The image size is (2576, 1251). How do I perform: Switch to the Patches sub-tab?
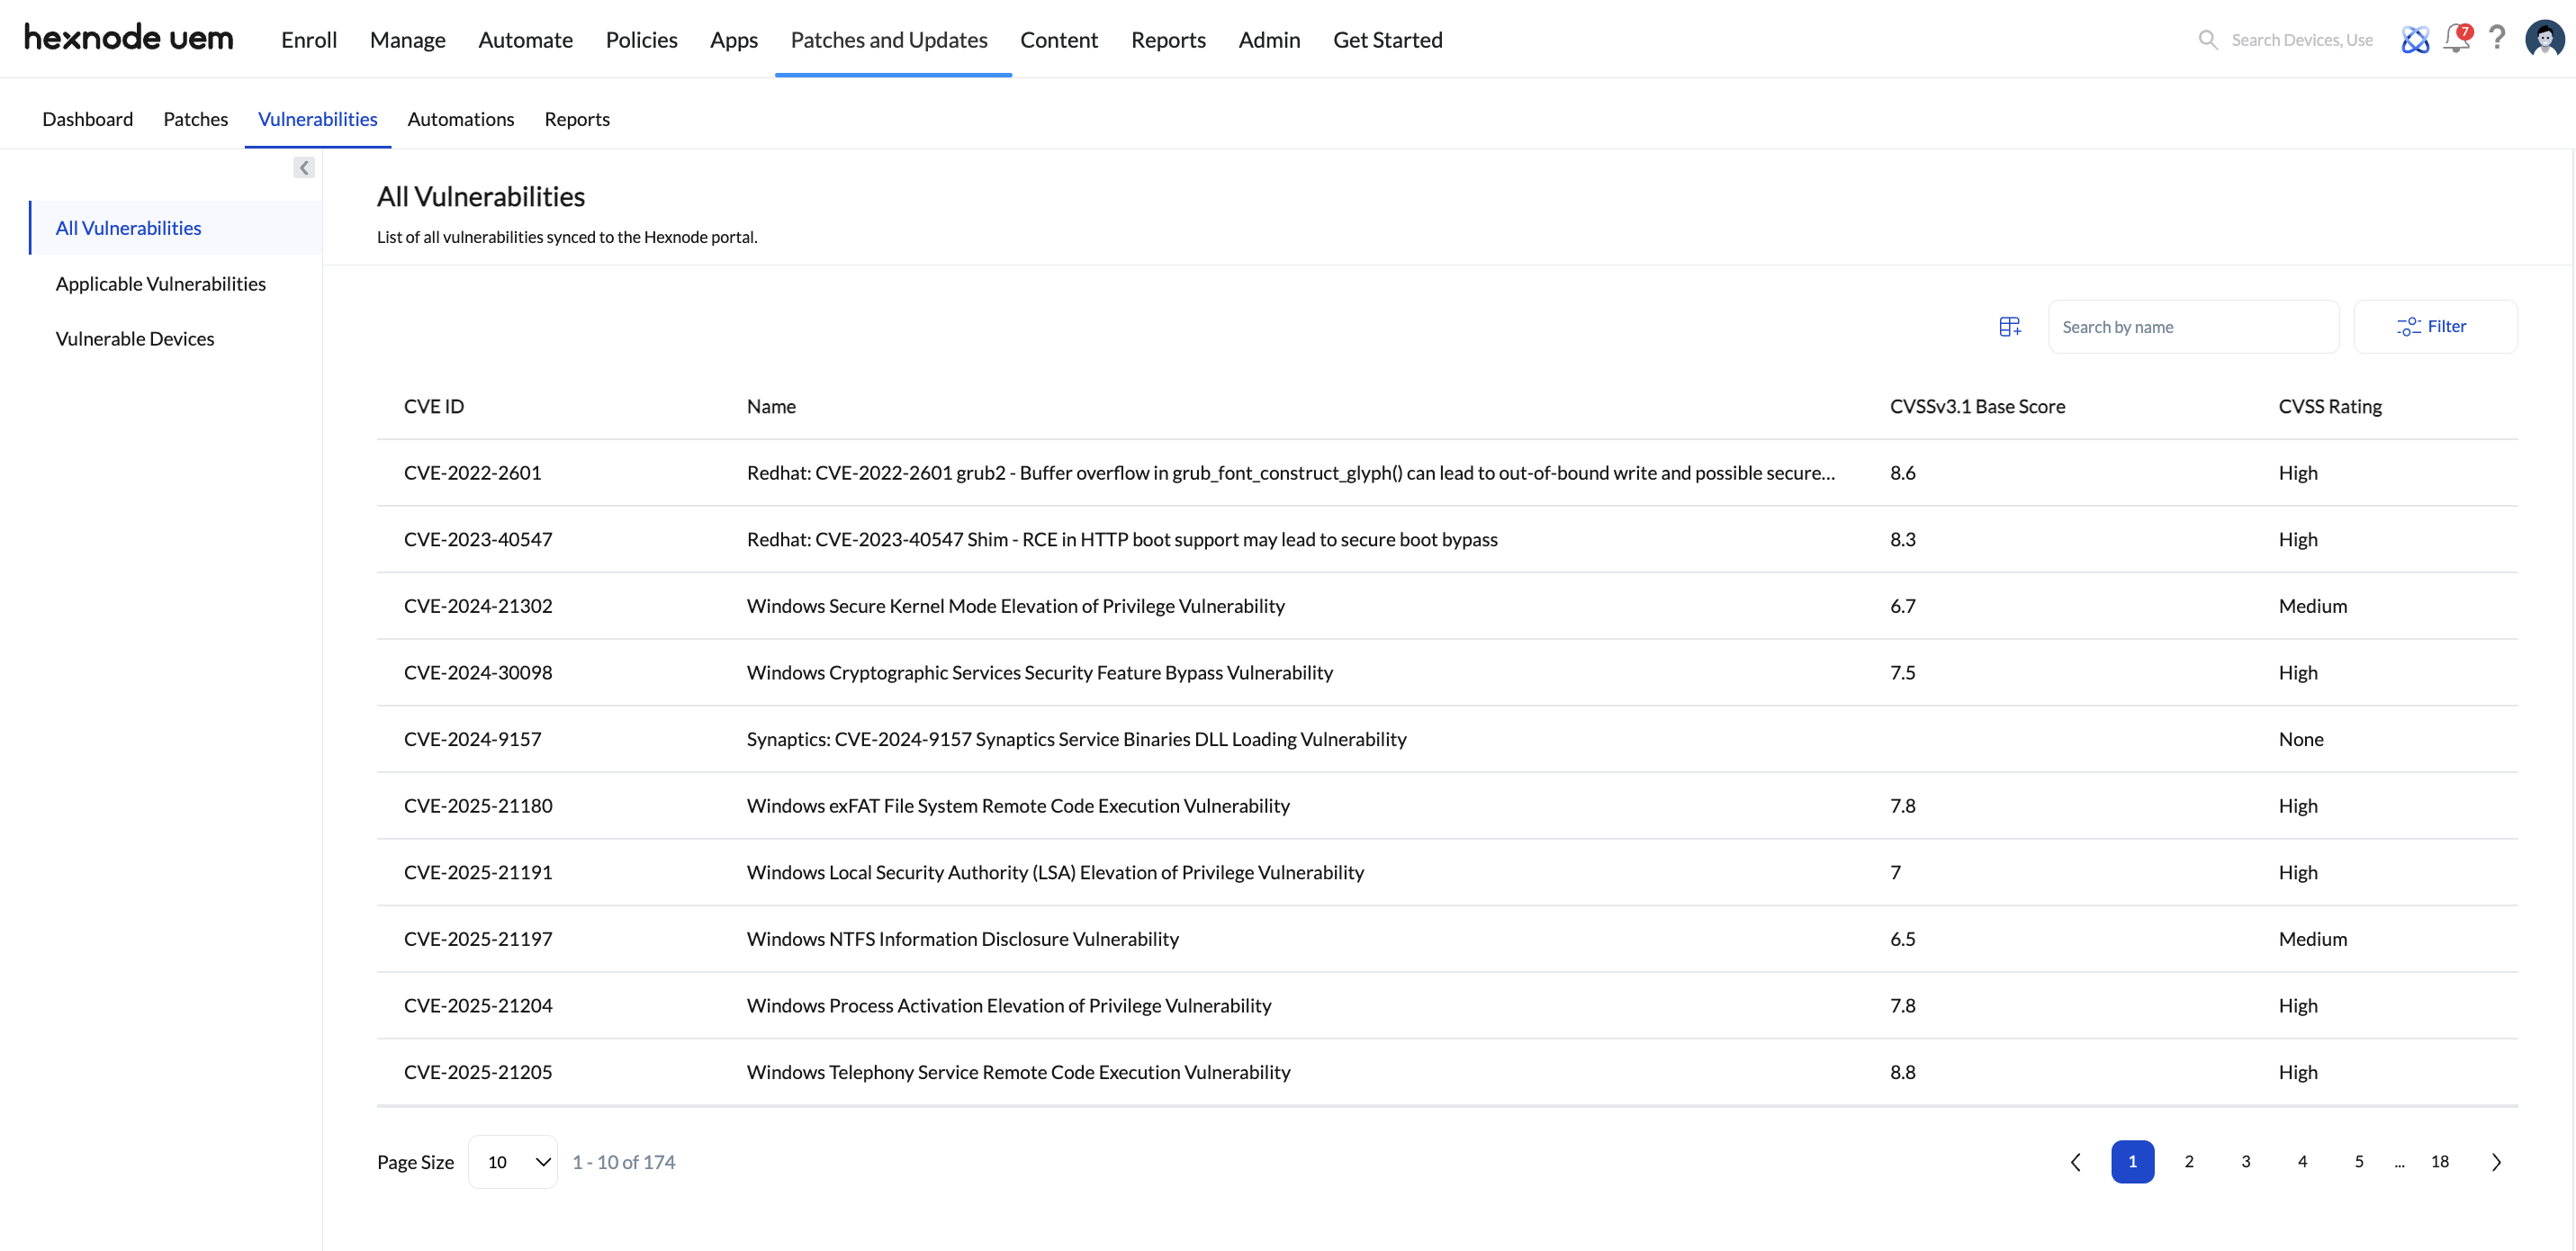click(x=196, y=119)
